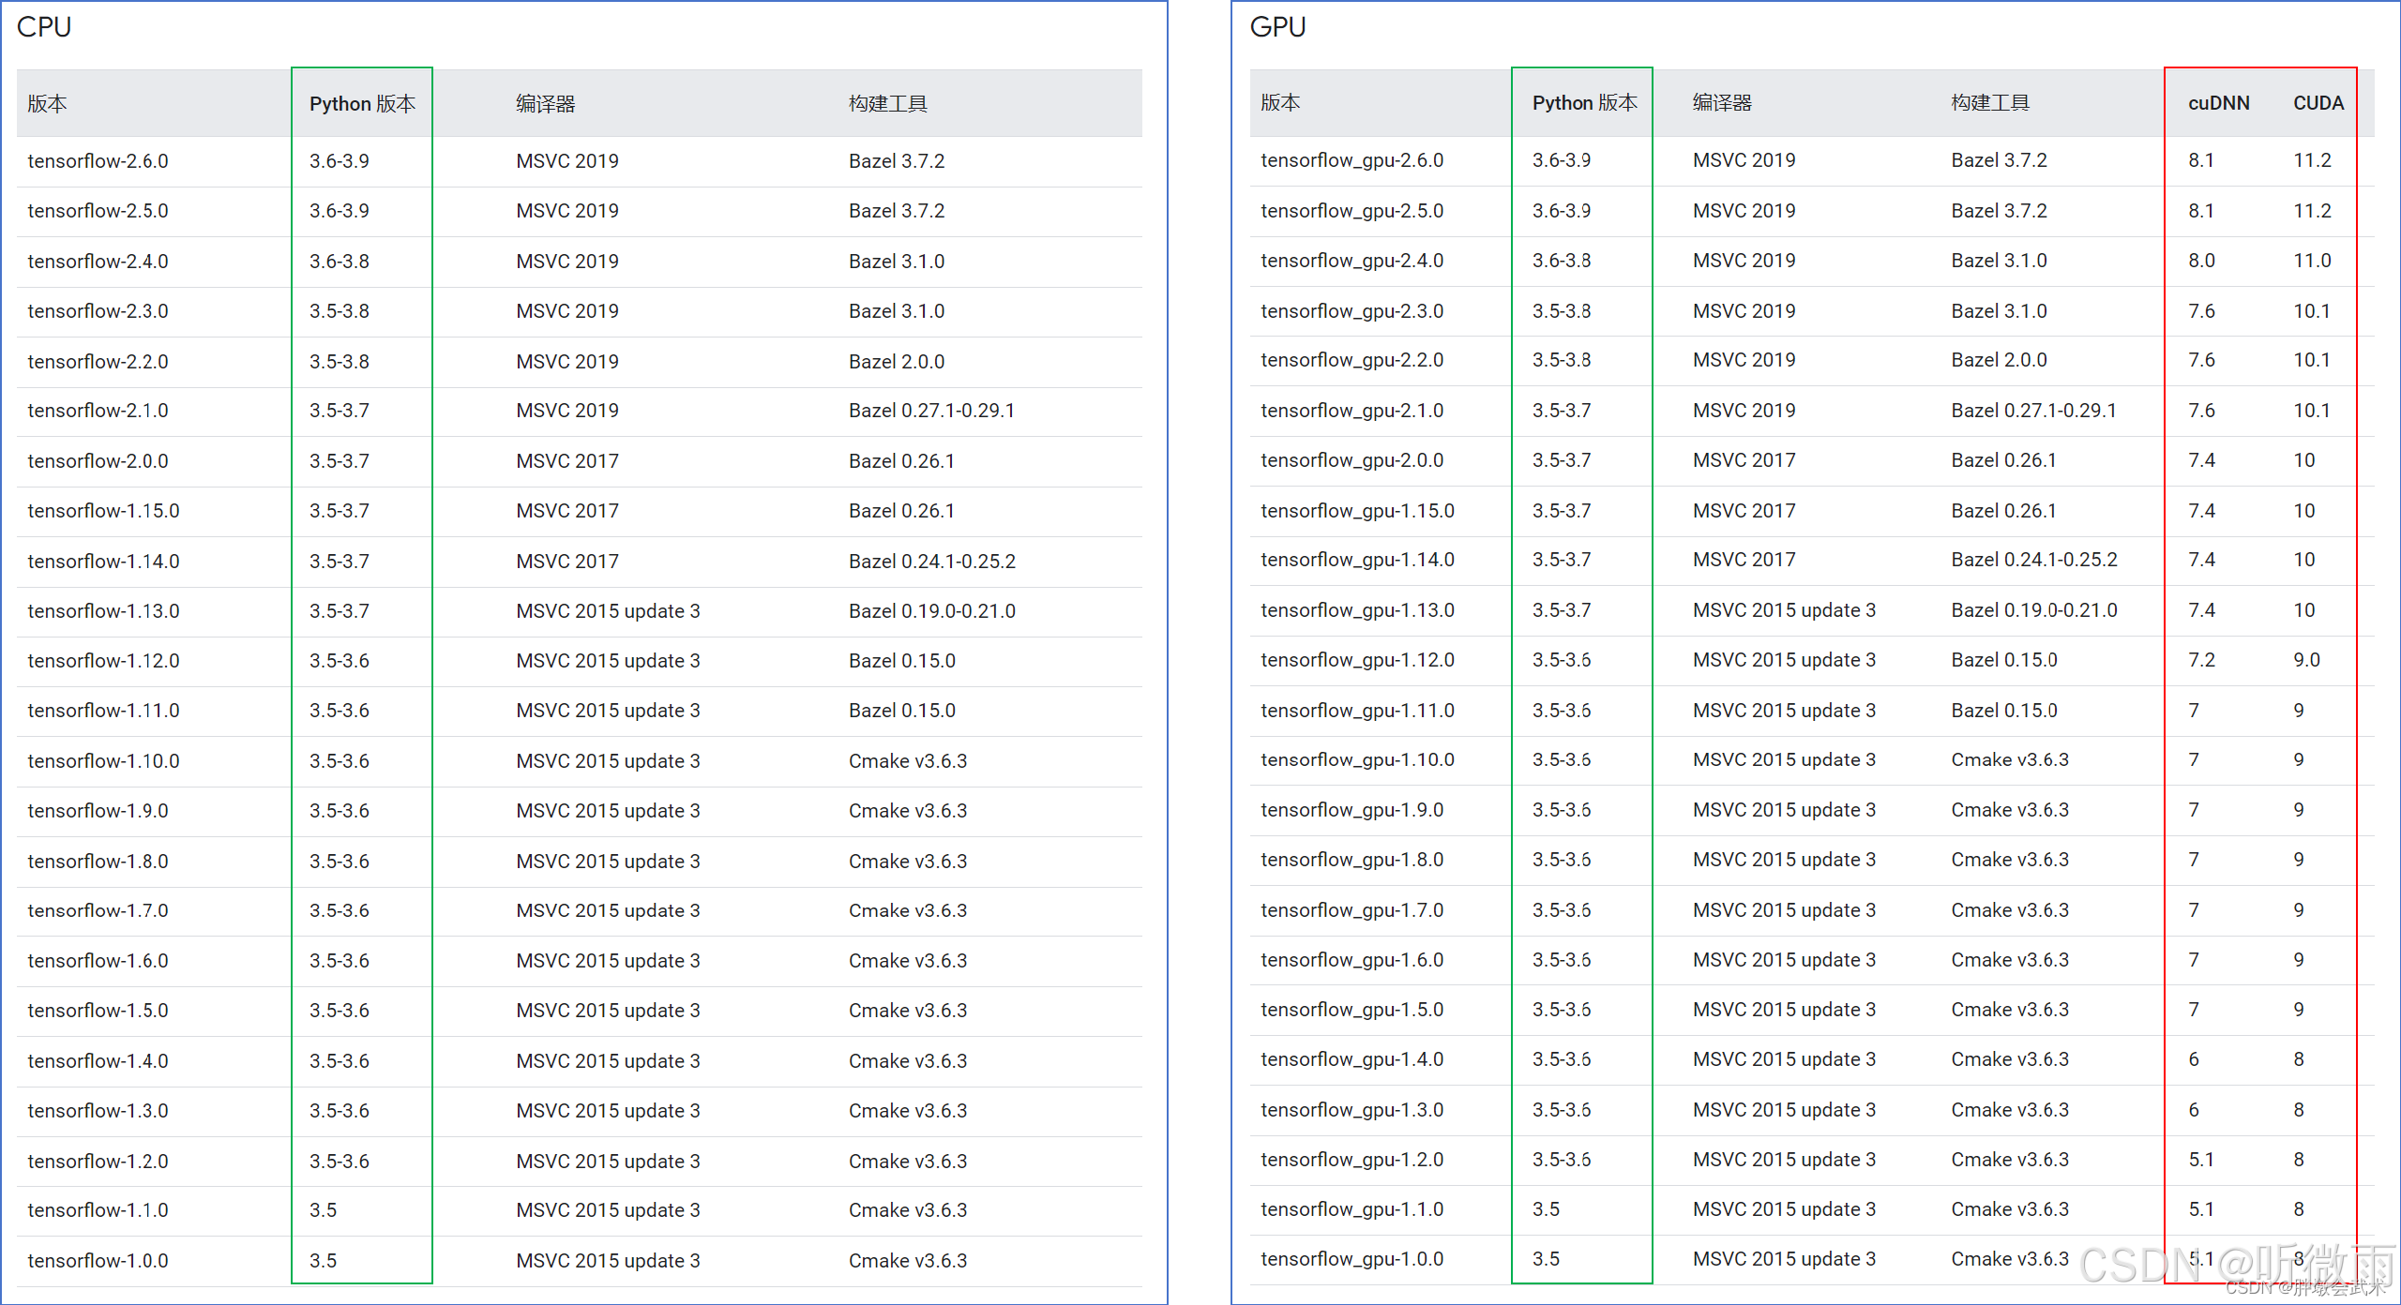Click Bazel 0.27.1-0.29.1 in CPU table
Screen dimensions: 2401x1305
click(x=931, y=411)
